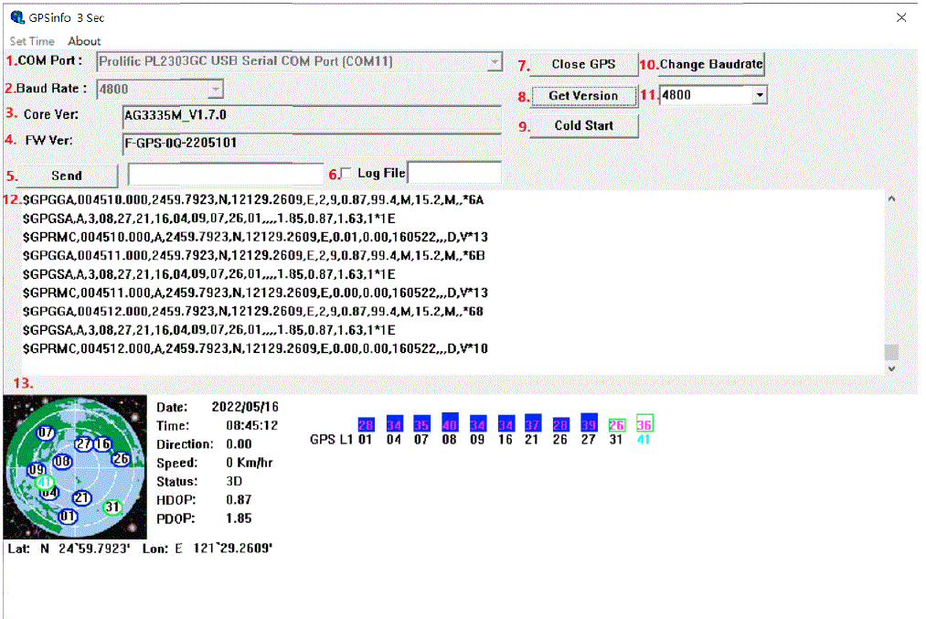Image resolution: width=926 pixels, height=619 pixels.
Task: Click signal bar for GPS satellite 08
Action: click(x=450, y=422)
